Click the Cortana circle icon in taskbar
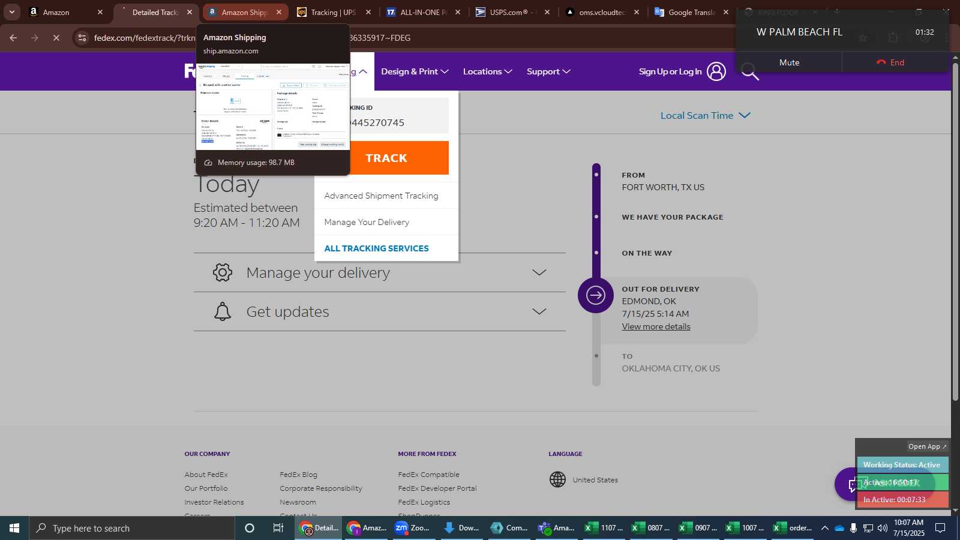The height and width of the screenshot is (540, 960). click(x=250, y=528)
